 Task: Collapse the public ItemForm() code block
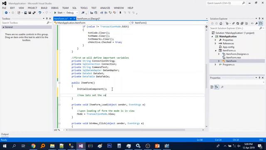tap(59, 83)
